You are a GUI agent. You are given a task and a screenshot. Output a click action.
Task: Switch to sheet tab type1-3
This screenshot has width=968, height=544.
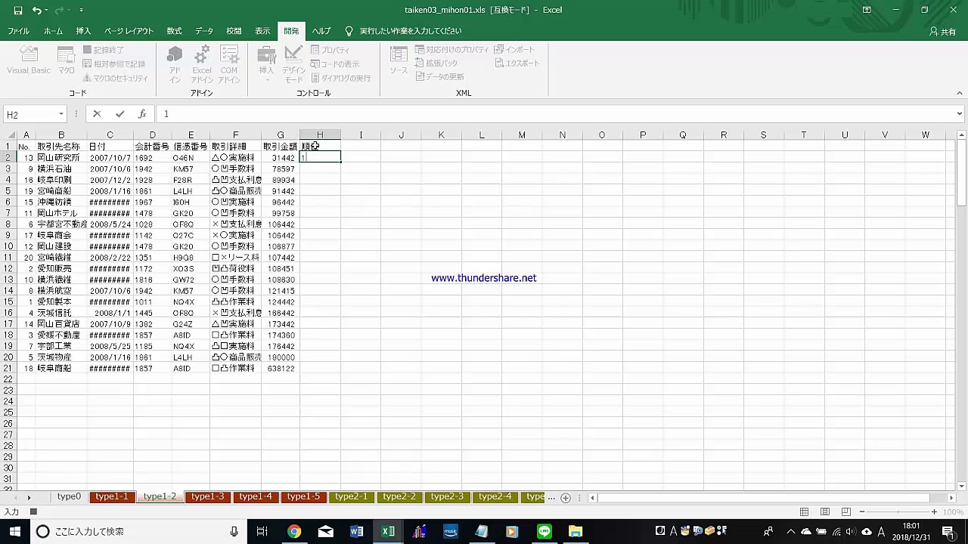(x=207, y=496)
